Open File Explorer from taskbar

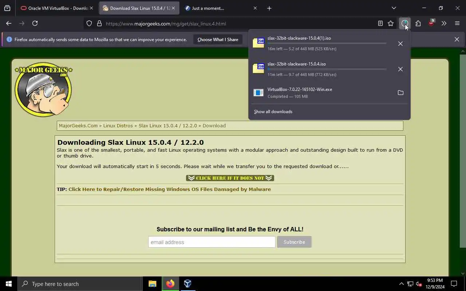pyautogui.click(x=153, y=284)
